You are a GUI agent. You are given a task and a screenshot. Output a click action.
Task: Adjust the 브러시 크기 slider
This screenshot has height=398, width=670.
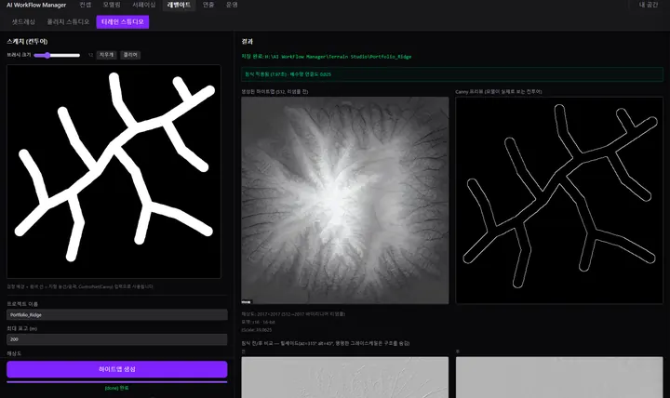click(x=57, y=55)
